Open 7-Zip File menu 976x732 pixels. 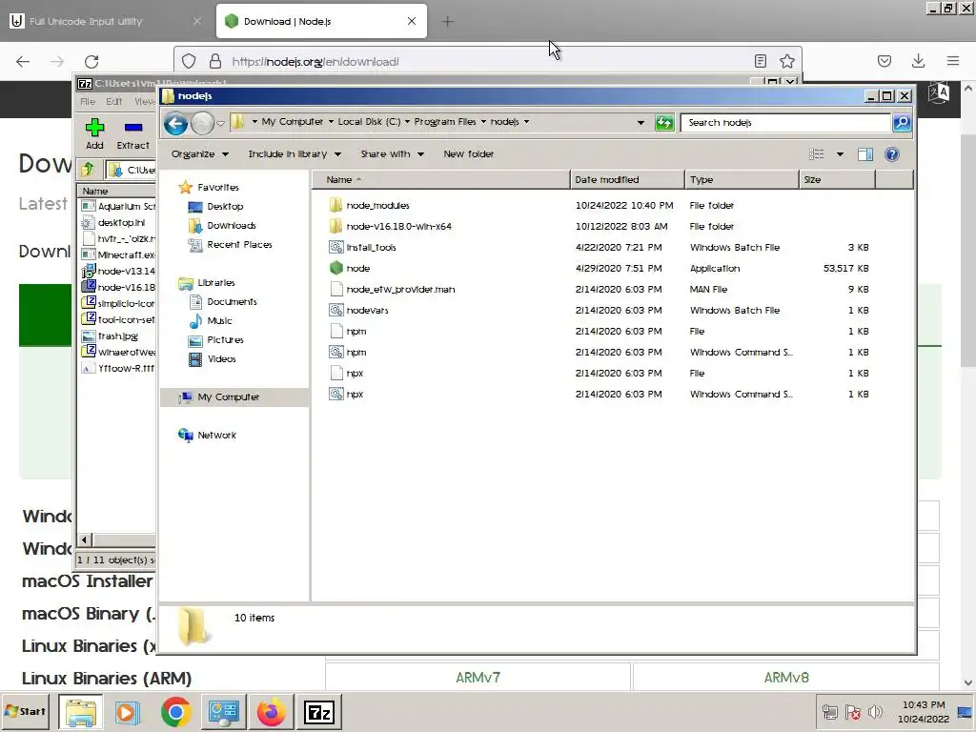[x=87, y=101]
